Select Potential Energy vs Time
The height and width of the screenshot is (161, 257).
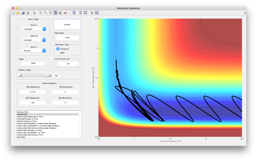click(x=28, y=119)
